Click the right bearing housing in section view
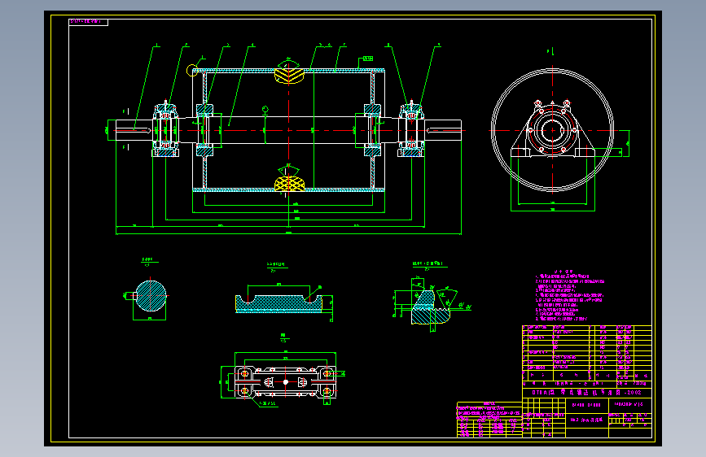This screenshot has width=706, height=457. click(410, 130)
